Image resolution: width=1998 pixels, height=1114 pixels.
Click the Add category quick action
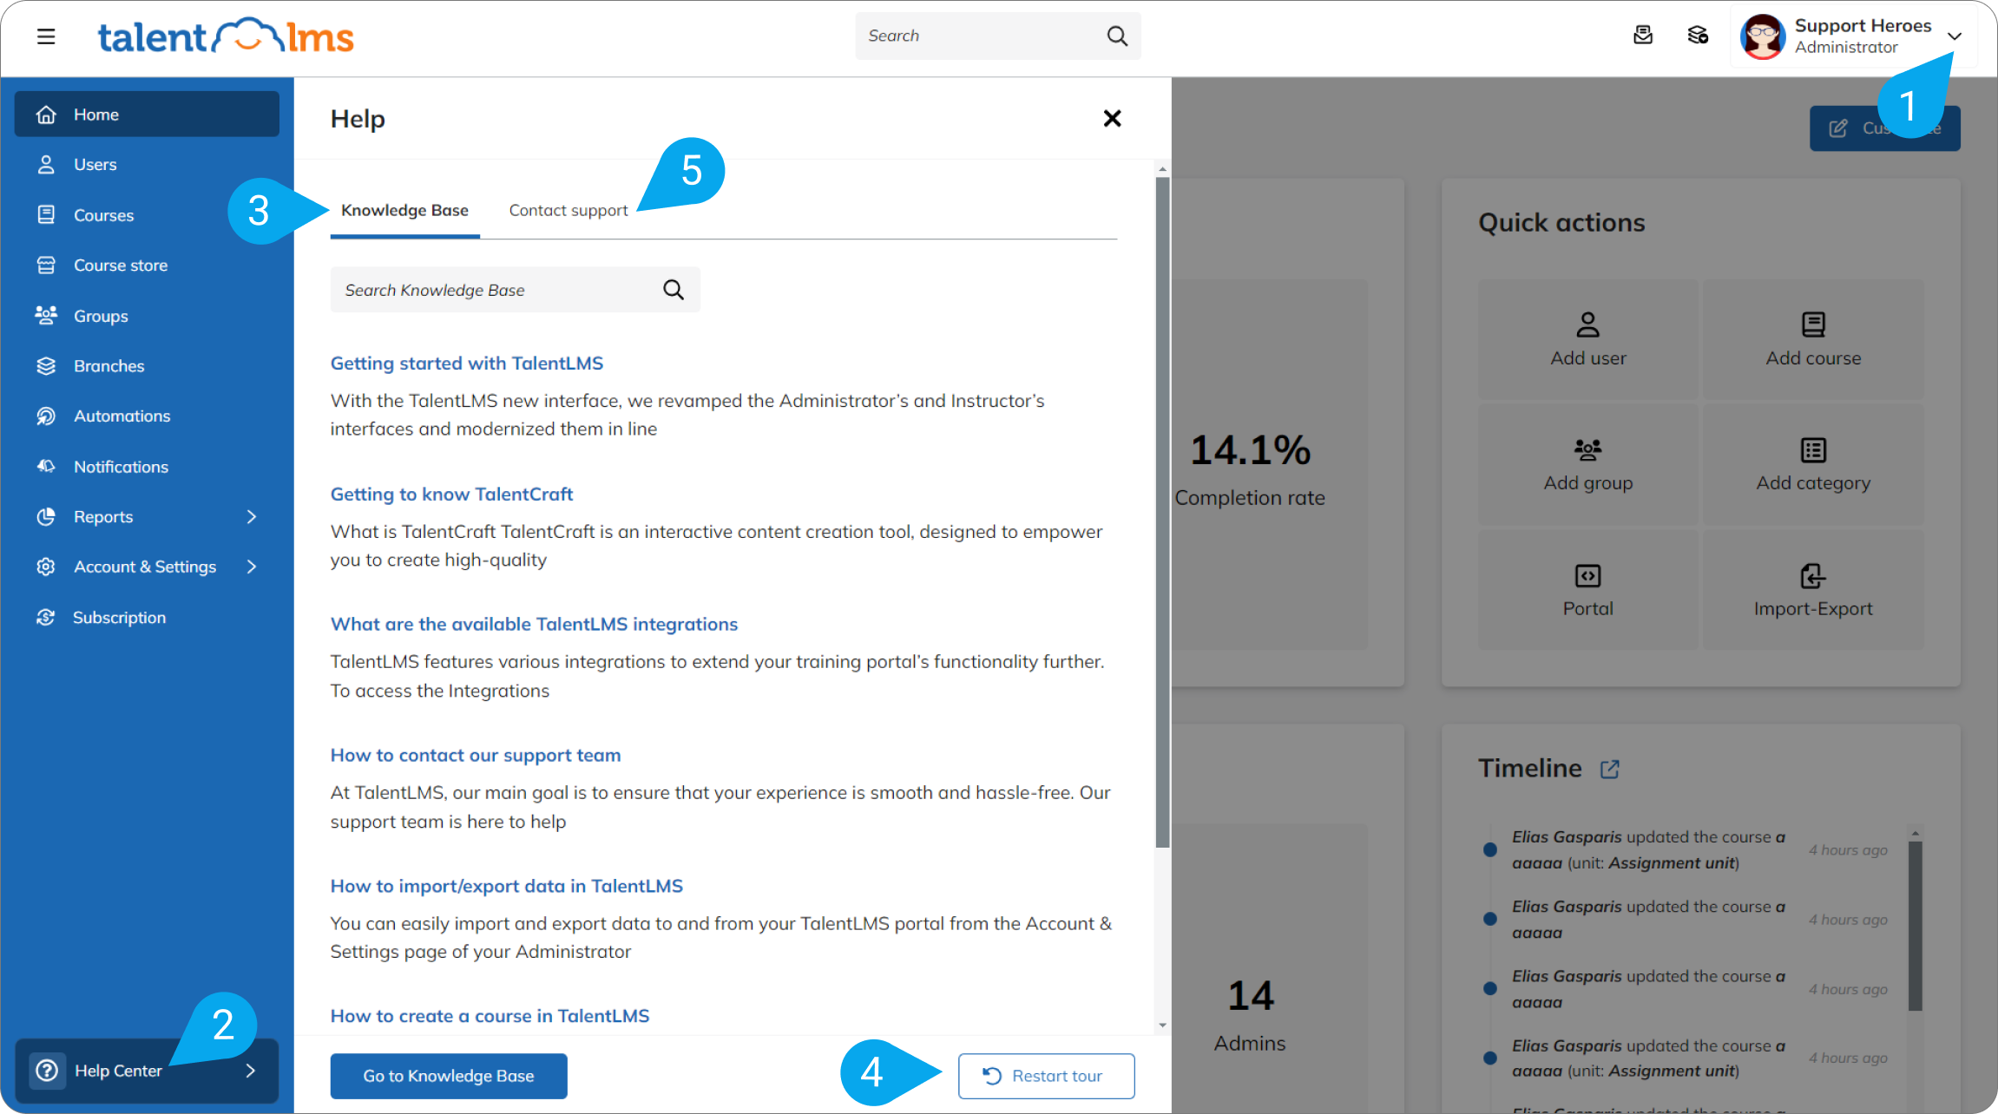(x=1813, y=465)
